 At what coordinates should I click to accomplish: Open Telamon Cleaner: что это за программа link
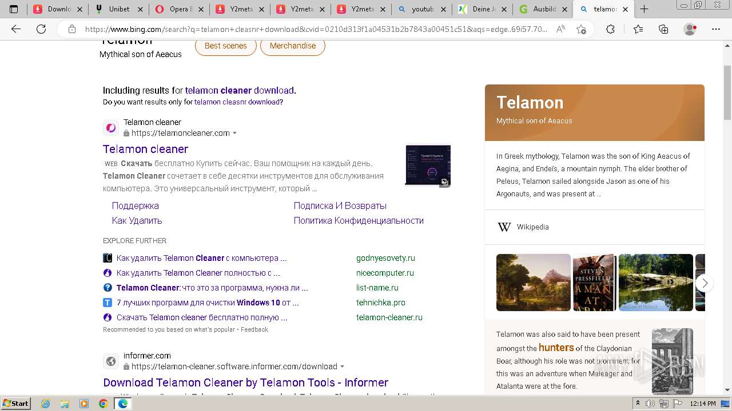click(212, 288)
